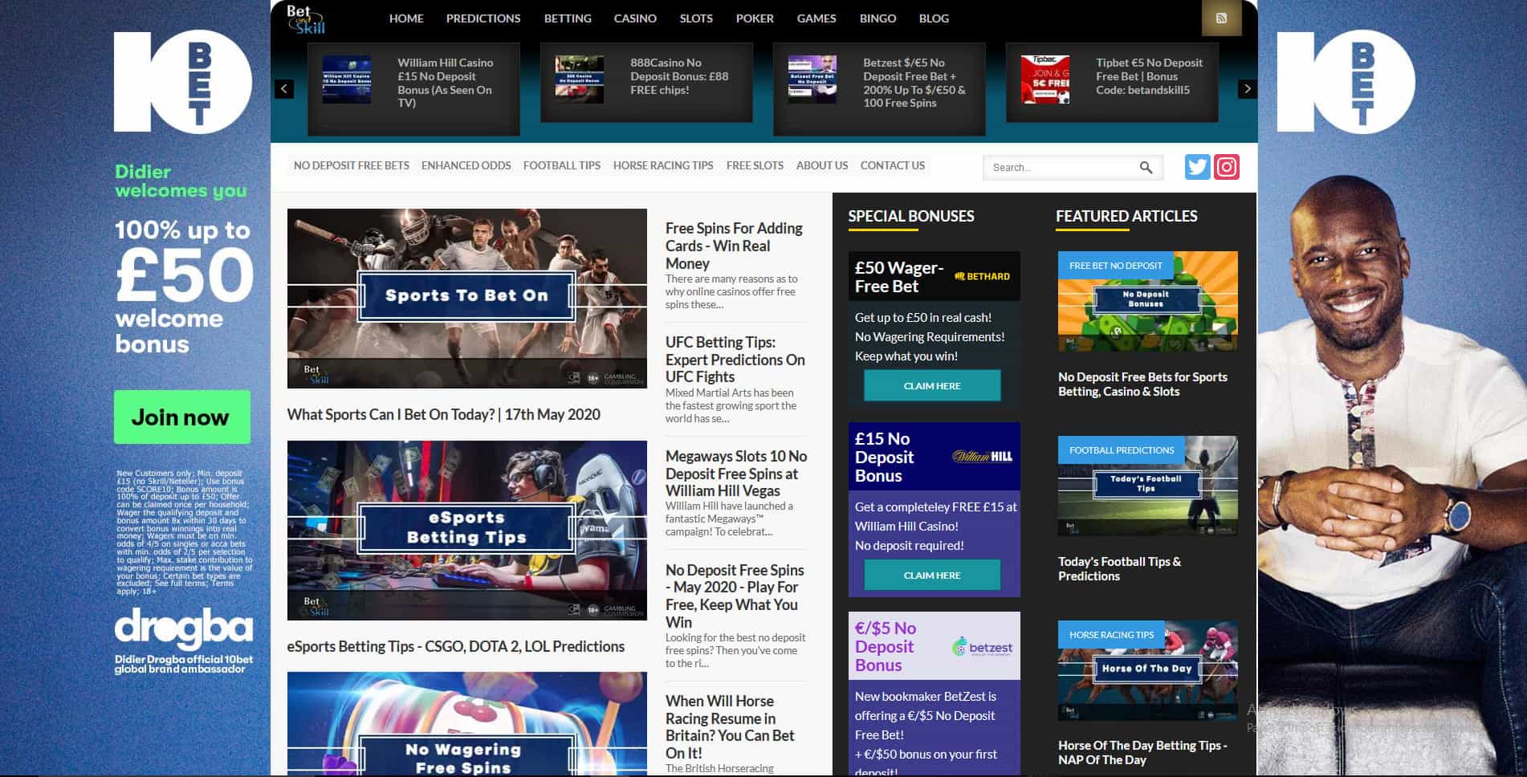Open Football Tips link
Image resolution: width=1527 pixels, height=777 pixels.
tap(562, 165)
